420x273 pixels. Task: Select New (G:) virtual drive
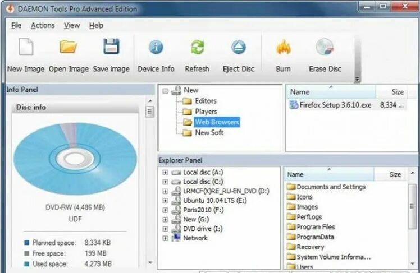(196, 219)
